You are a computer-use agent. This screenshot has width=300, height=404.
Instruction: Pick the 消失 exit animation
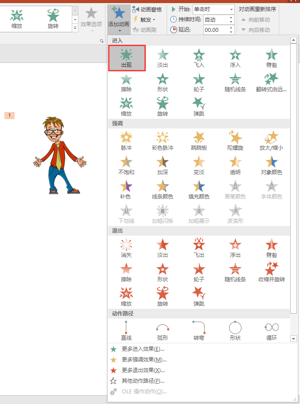pos(126,249)
